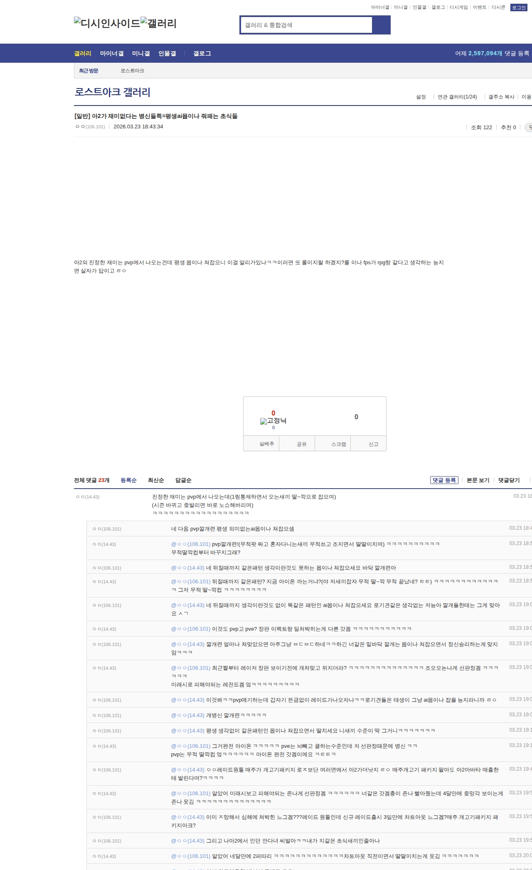Open the 갤로그 tab in blue navigation bar
This screenshot has width=532, height=870.
point(202,54)
